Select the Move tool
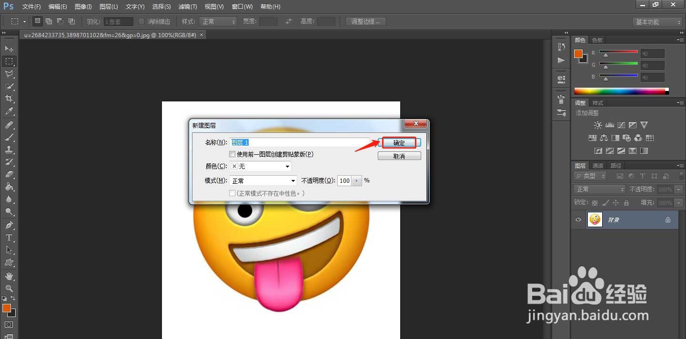Image resolution: width=686 pixels, height=339 pixels. 9,49
